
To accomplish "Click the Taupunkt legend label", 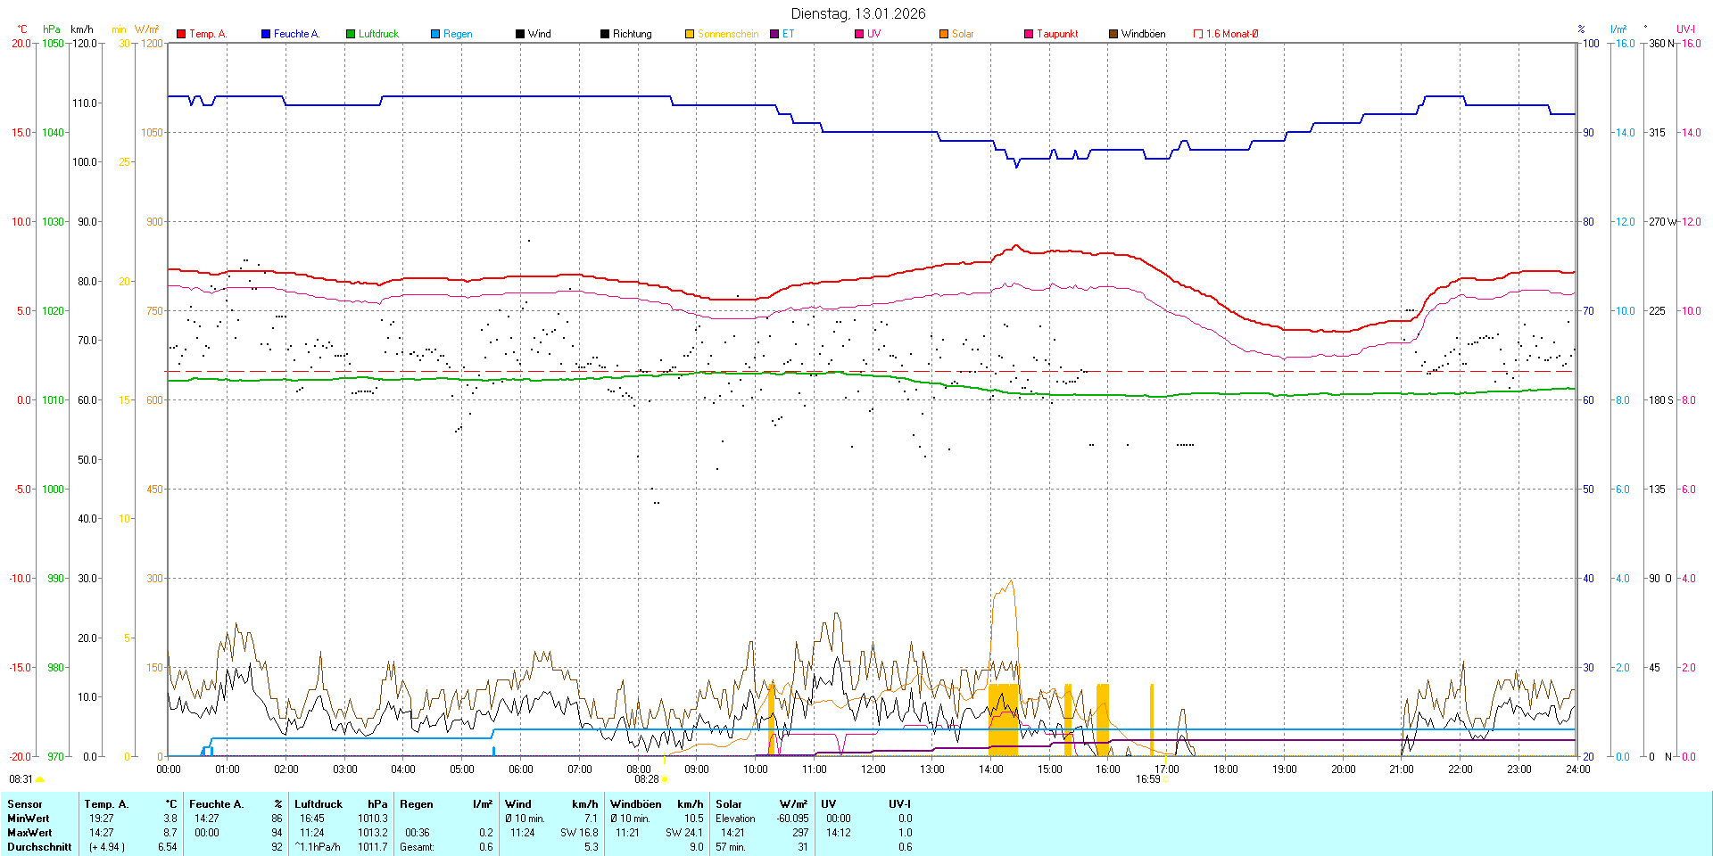I will tap(1057, 34).
